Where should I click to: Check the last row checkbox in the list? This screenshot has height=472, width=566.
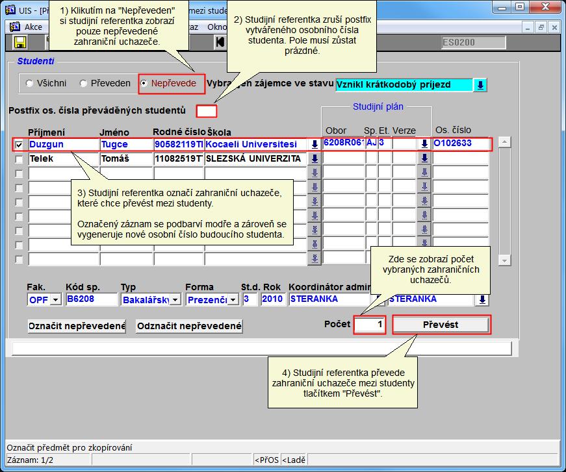click(19, 259)
